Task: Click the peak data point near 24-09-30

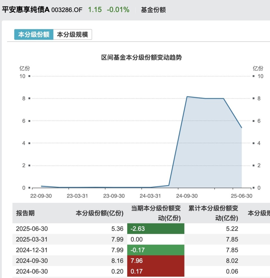Action: tap(188, 97)
